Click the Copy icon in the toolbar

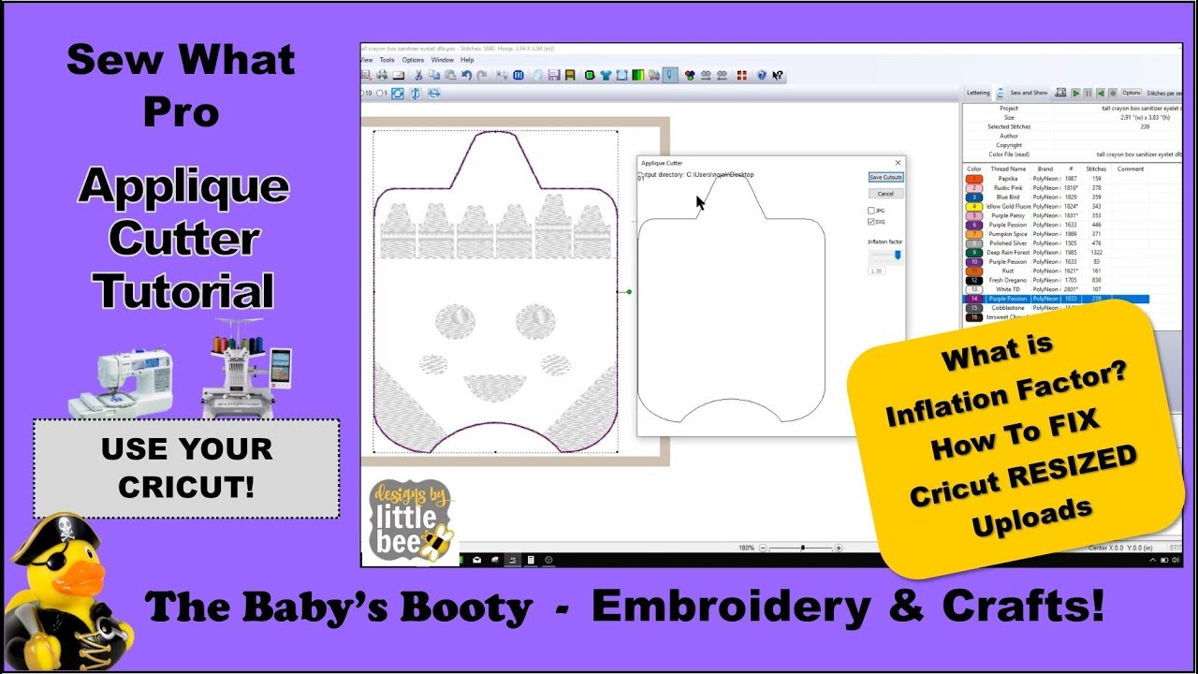[x=434, y=75]
